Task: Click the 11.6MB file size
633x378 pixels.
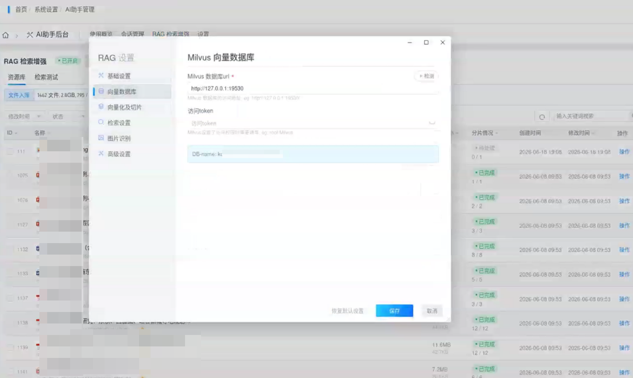Action: 441,345
